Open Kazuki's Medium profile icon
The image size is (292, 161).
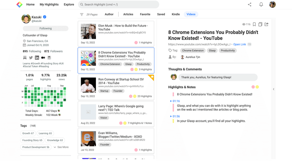(x=43, y=57)
